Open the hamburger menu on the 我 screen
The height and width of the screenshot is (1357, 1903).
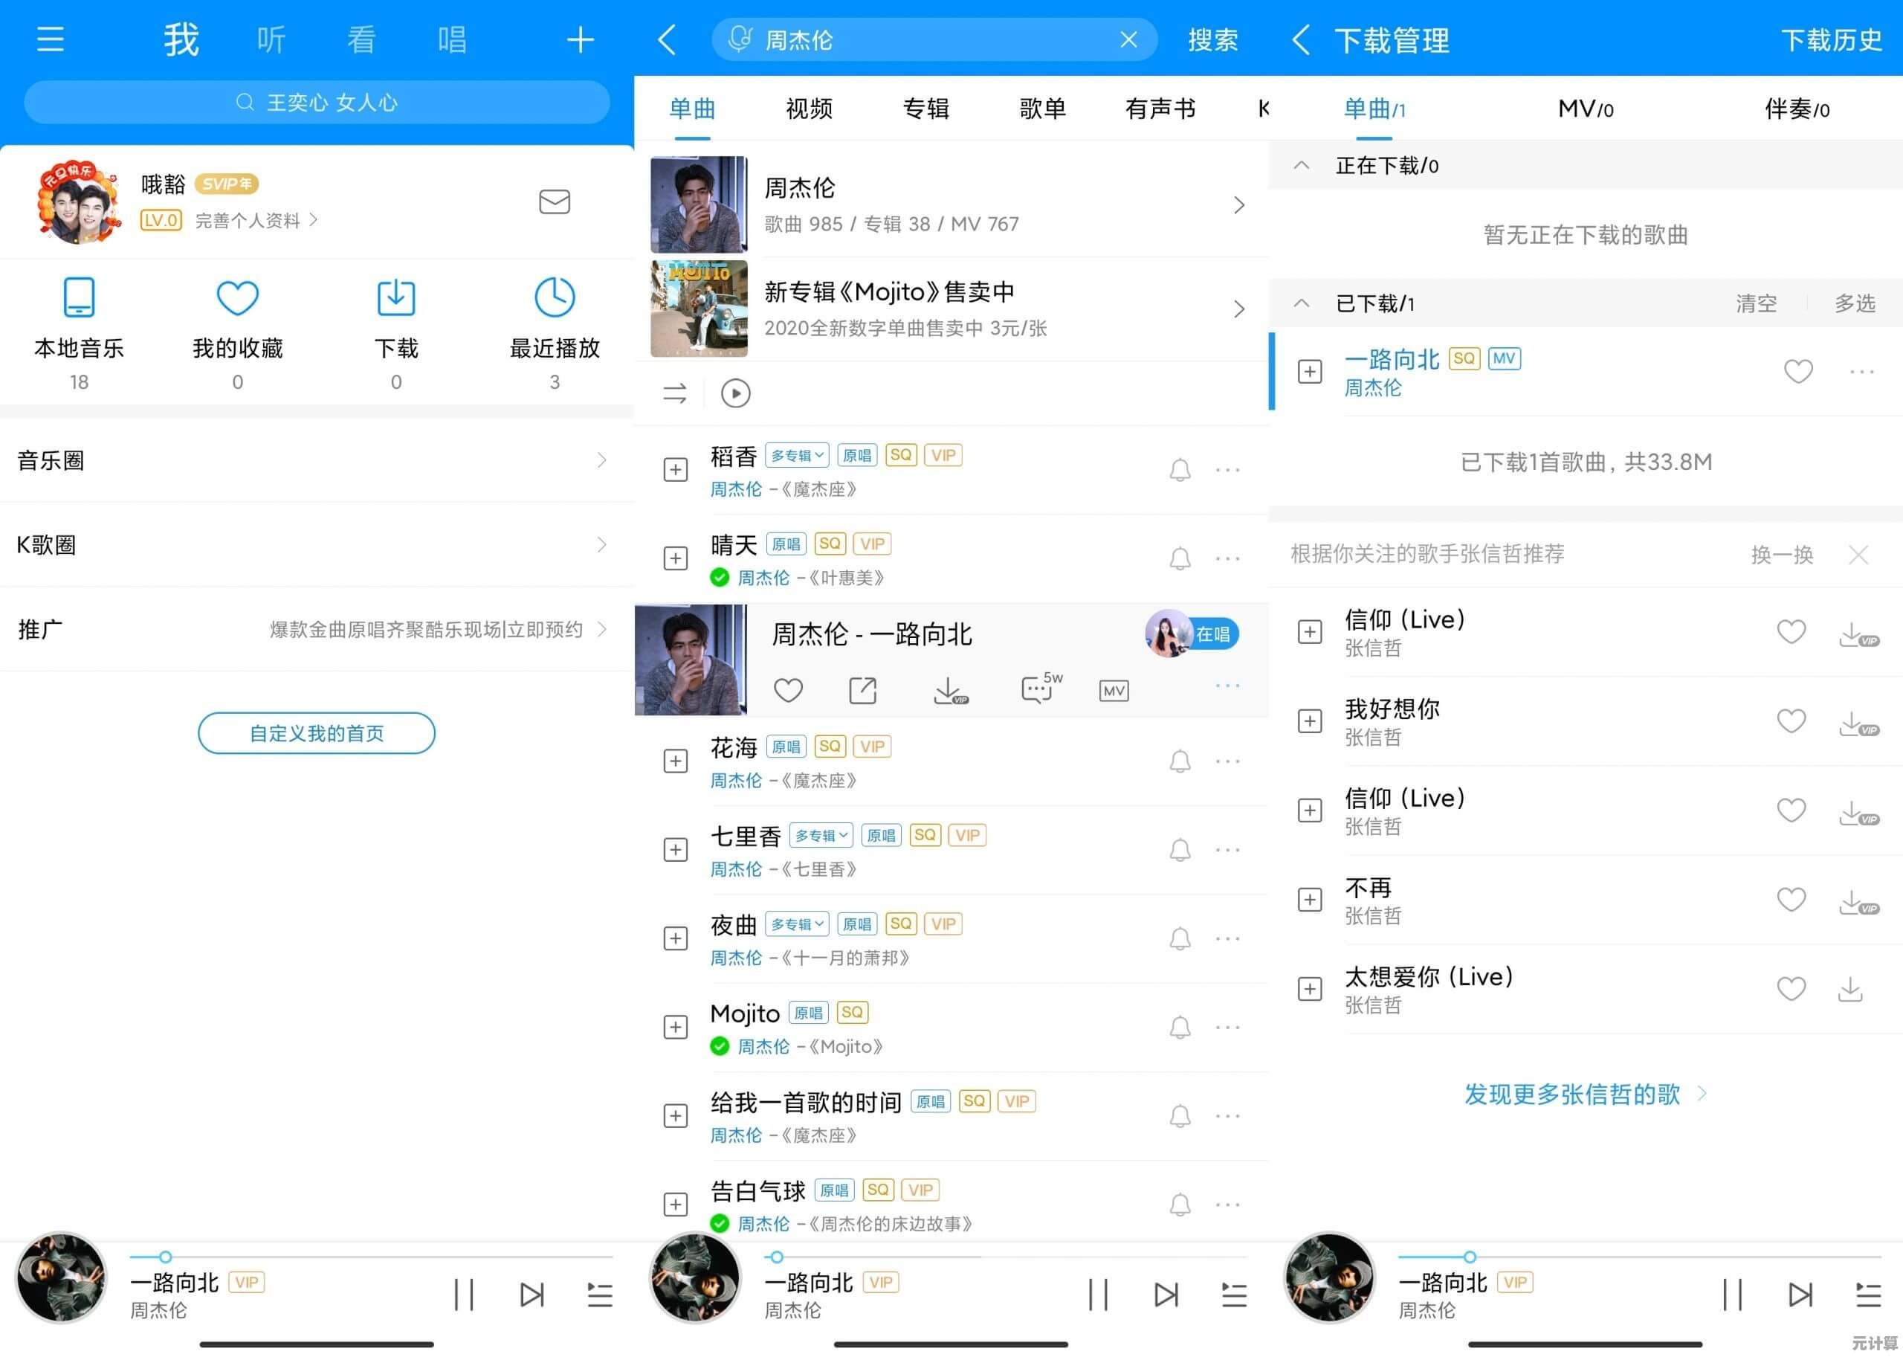pos(50,39)
